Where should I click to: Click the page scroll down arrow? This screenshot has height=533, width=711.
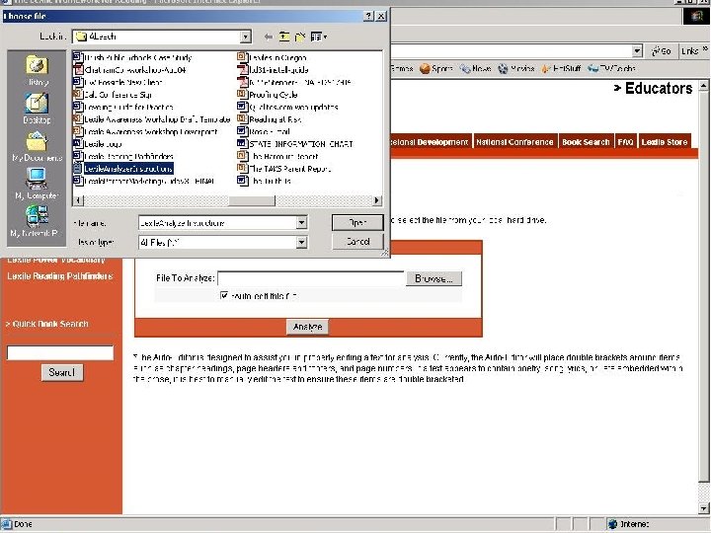pos(703,508)
